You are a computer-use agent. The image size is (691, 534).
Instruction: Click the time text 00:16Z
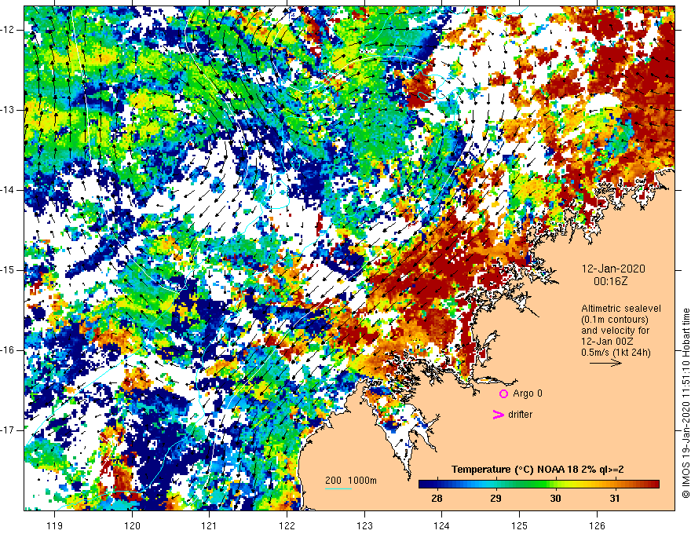click(x=610, y=281)
